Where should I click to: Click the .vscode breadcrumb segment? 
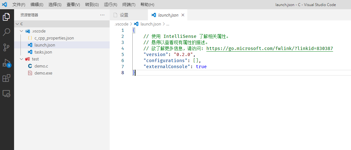tap(121, 24)
